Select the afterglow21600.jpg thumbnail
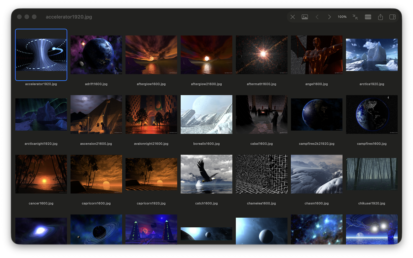 pyautogui.click(x=206, y=55)
